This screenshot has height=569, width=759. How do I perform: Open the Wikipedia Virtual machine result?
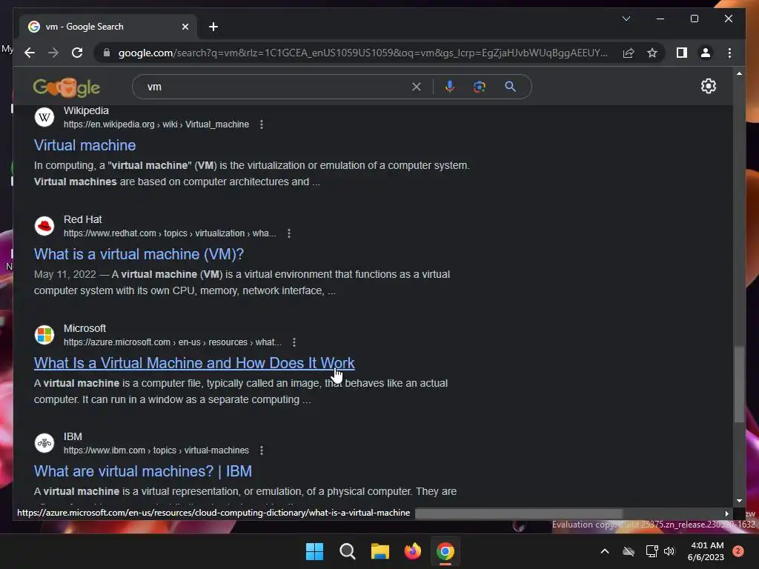pos(84,145)
